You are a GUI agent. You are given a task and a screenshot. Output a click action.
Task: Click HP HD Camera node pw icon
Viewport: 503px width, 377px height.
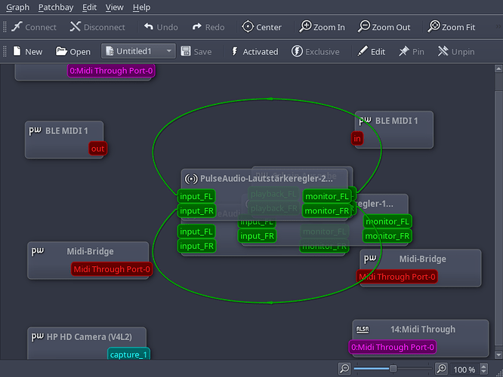click(38, 336)
